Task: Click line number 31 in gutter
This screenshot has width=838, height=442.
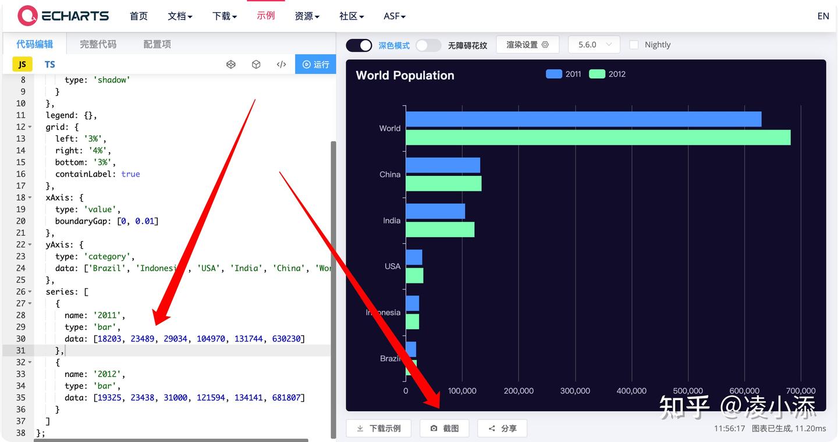Action: coord(20,350)
